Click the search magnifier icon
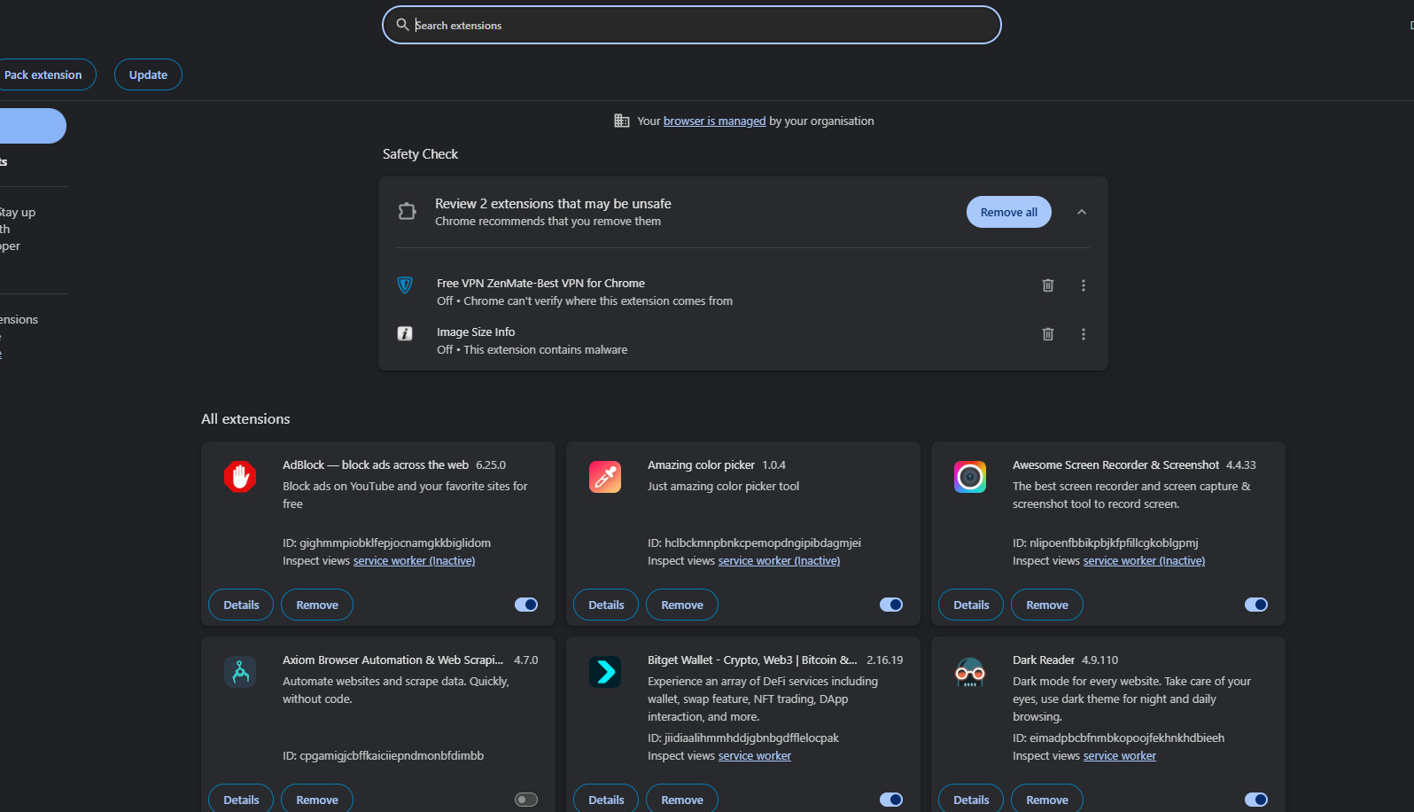This screenshot has width=1414, height=812. (x=402, y=25)
